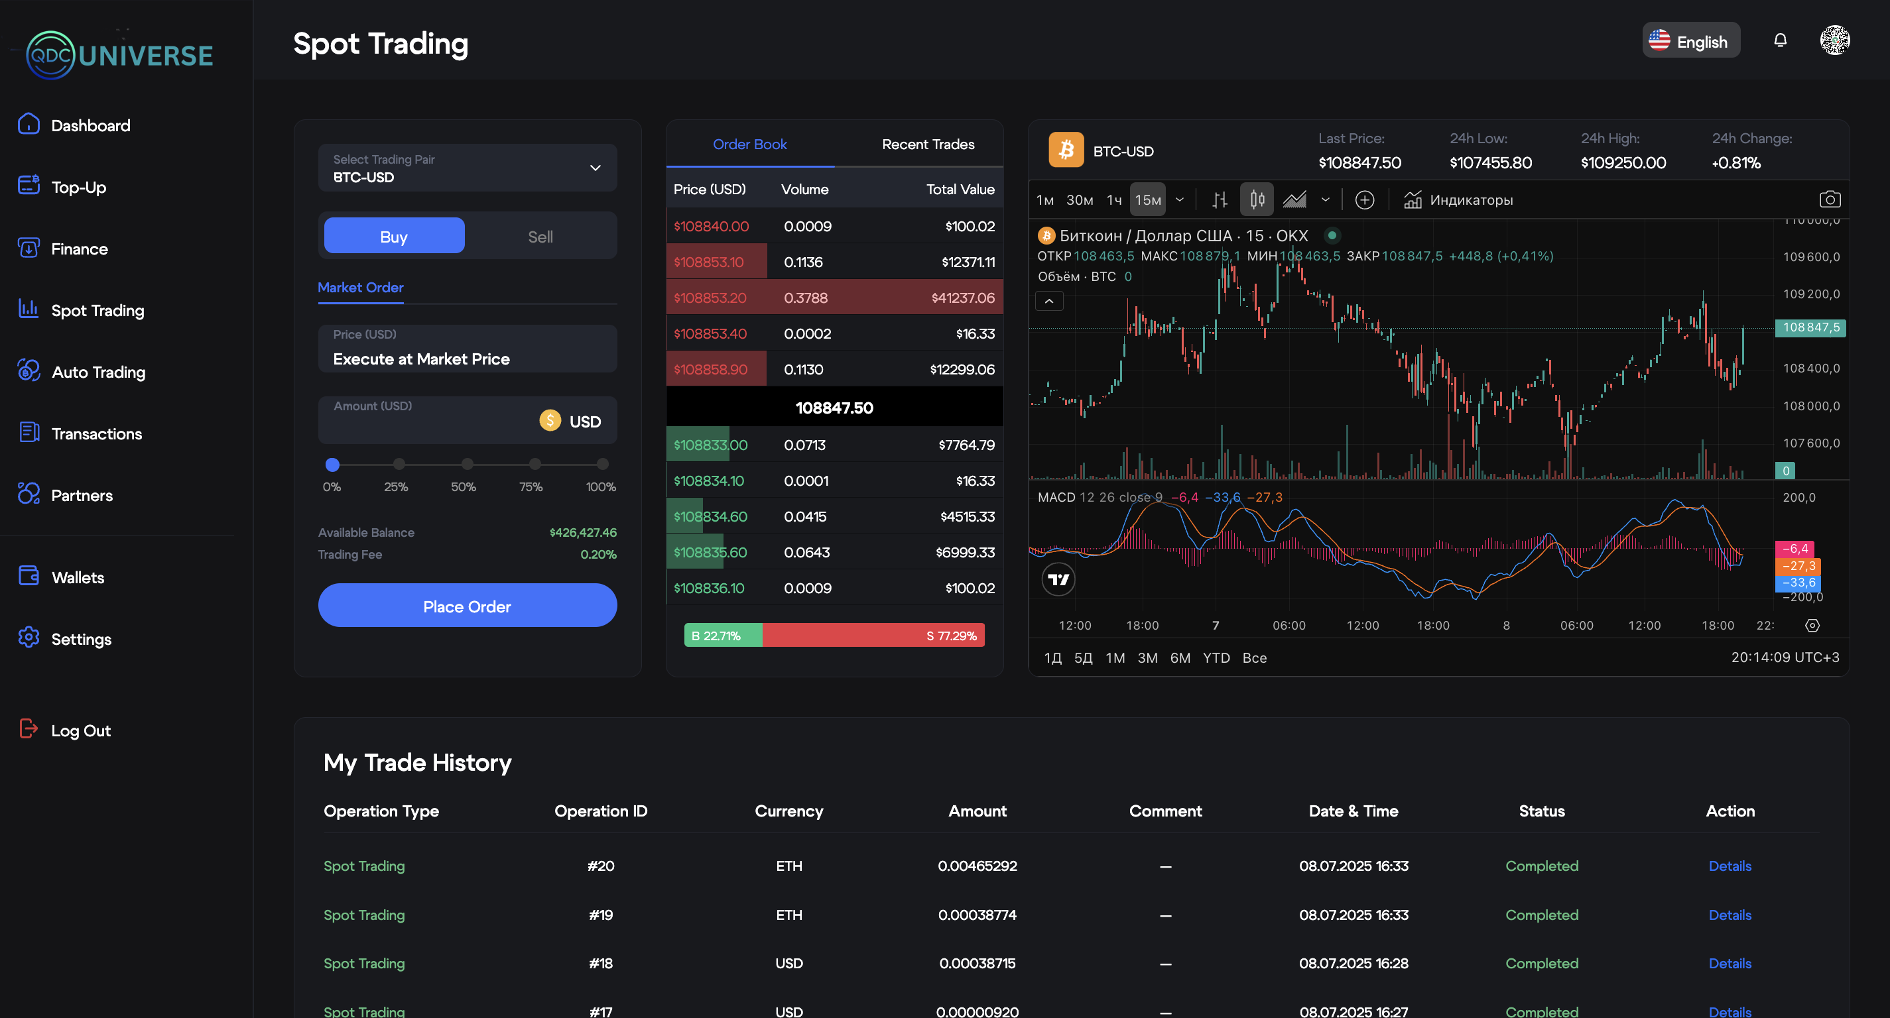Switch order side to Sell

point(540,236)
